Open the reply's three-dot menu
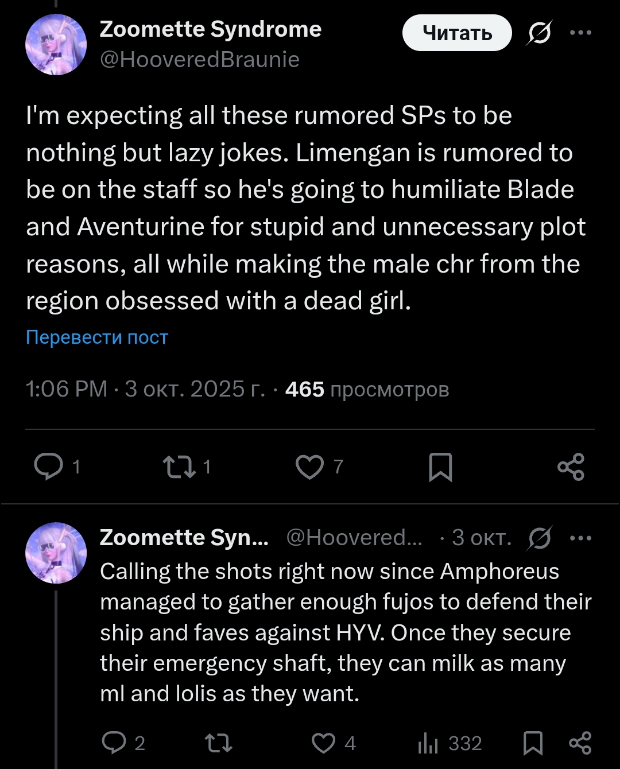620x769 pixels. (580, 538)
